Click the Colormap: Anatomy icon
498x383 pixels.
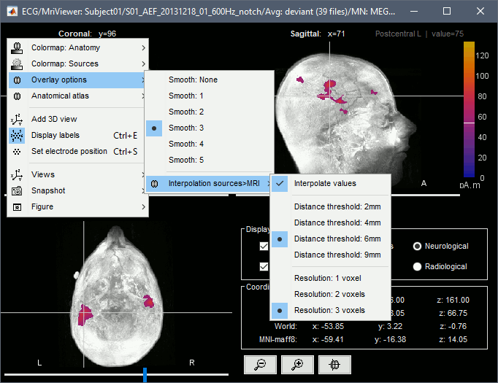[x=17, y=47]
